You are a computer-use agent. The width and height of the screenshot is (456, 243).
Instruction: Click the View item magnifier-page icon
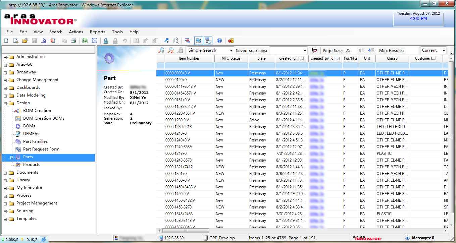click(x=15, y=41)
